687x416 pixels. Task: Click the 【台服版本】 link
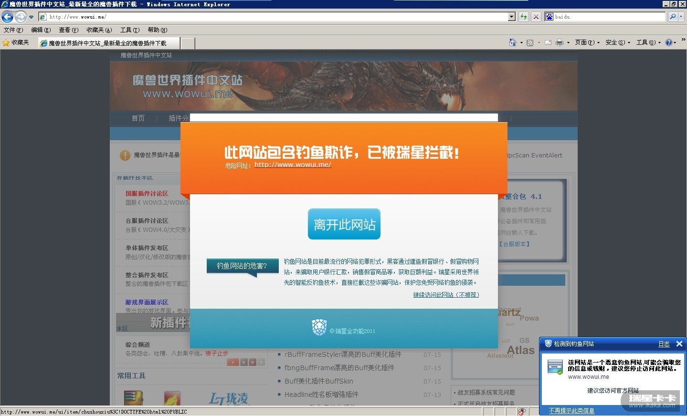click(514, 244)
